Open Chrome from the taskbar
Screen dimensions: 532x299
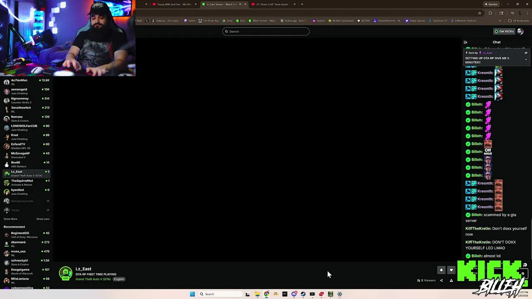coord(266,294)
